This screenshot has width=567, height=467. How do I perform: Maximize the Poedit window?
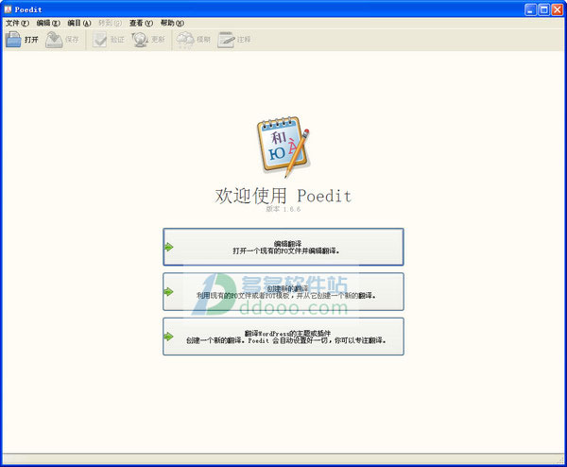[544, 9]
